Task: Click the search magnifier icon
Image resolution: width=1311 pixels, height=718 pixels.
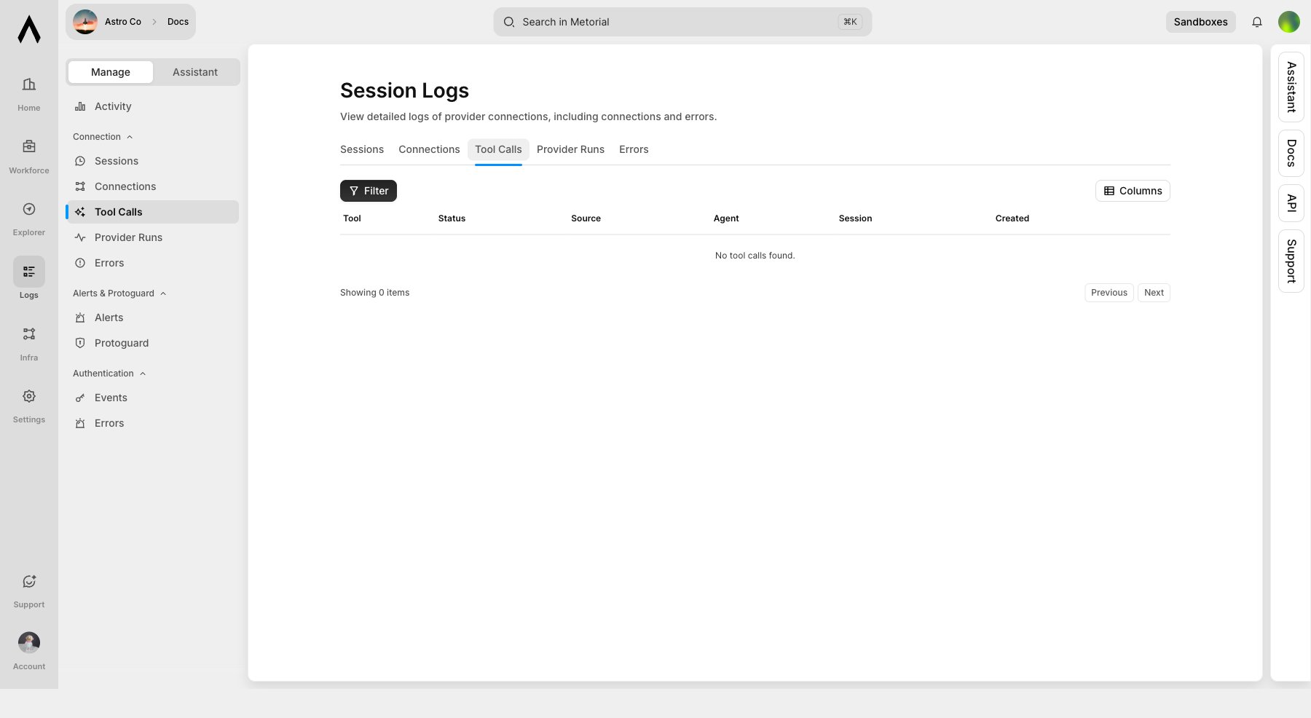Action: tap(509, 22)
